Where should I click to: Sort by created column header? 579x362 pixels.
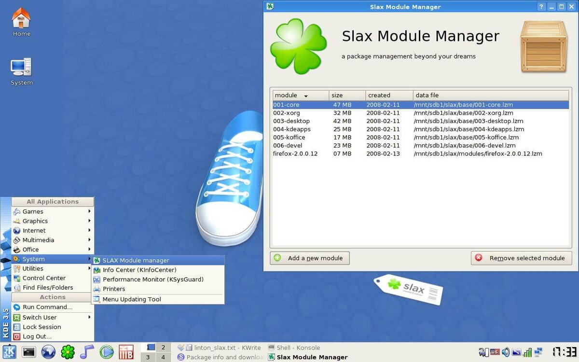(x=389, y=96)
